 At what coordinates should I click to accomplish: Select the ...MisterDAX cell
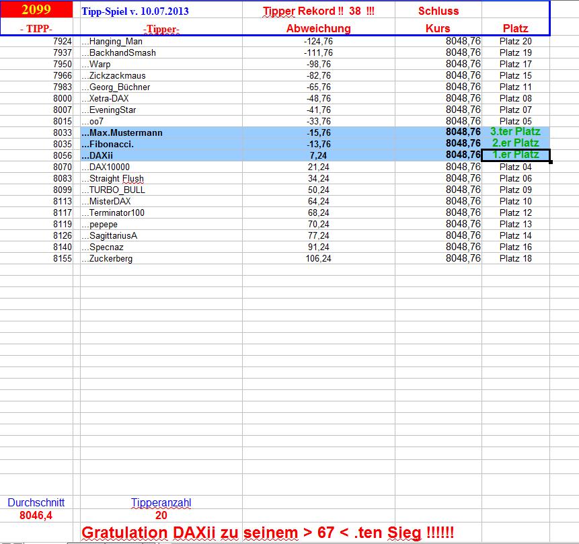point(161,202)
